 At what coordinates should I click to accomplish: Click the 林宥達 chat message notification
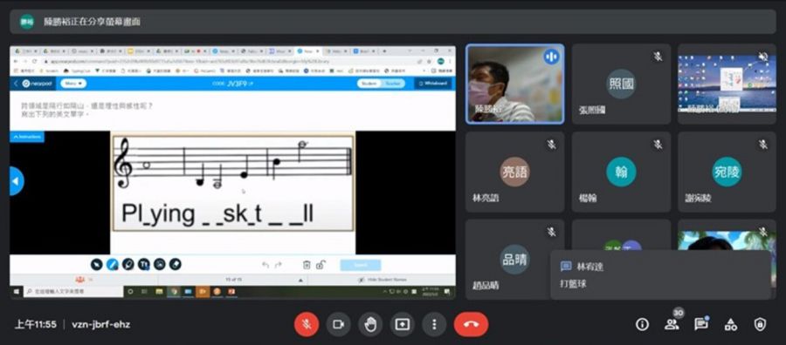[660, 275]
